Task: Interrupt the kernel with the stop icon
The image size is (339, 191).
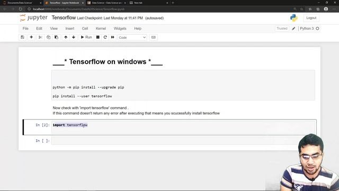Action: tap(97, 37)
